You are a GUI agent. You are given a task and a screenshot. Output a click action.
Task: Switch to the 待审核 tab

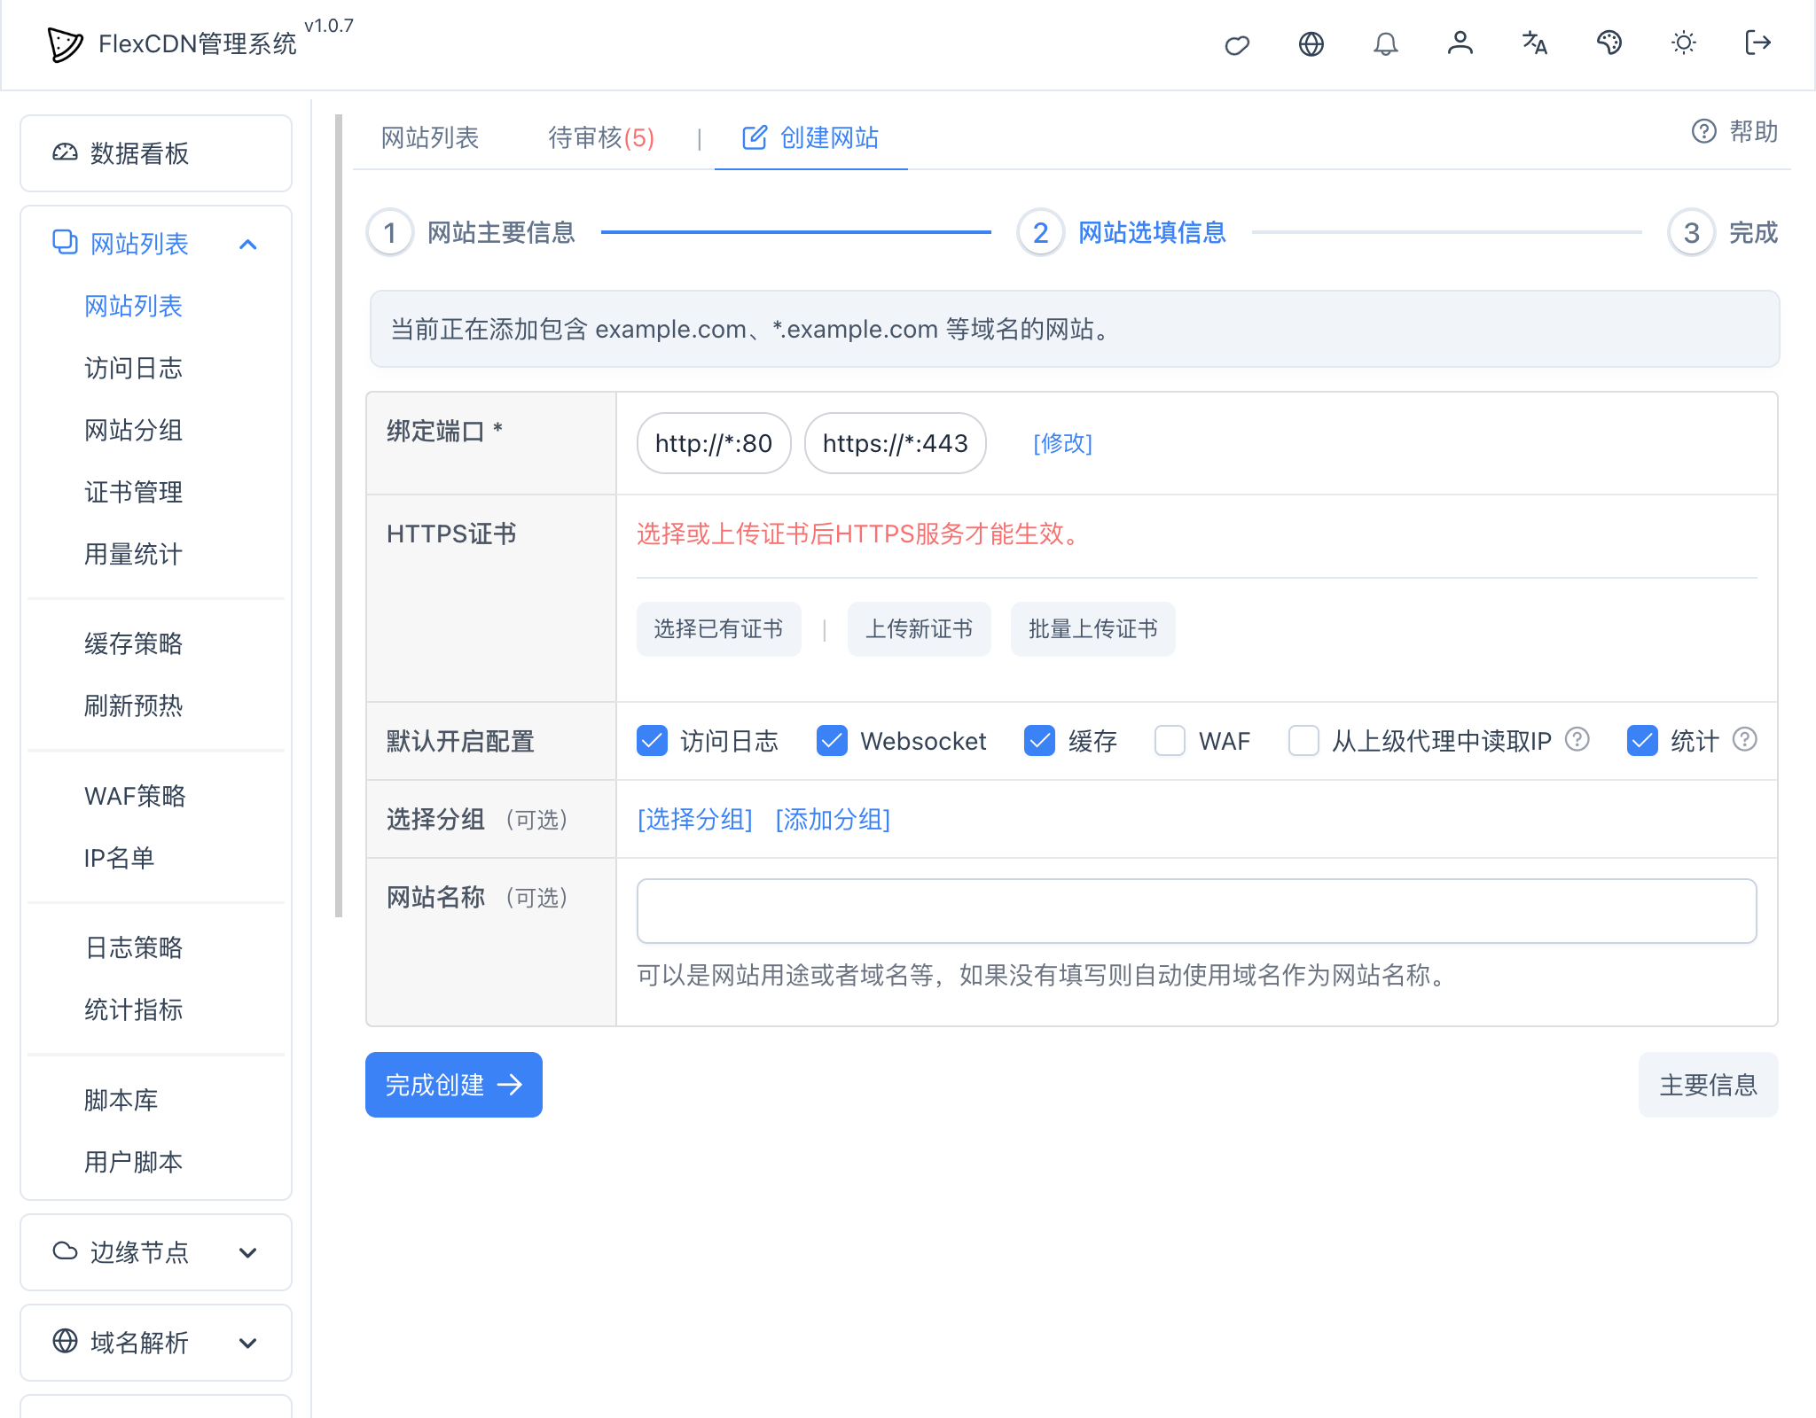[x=600, y=138]
